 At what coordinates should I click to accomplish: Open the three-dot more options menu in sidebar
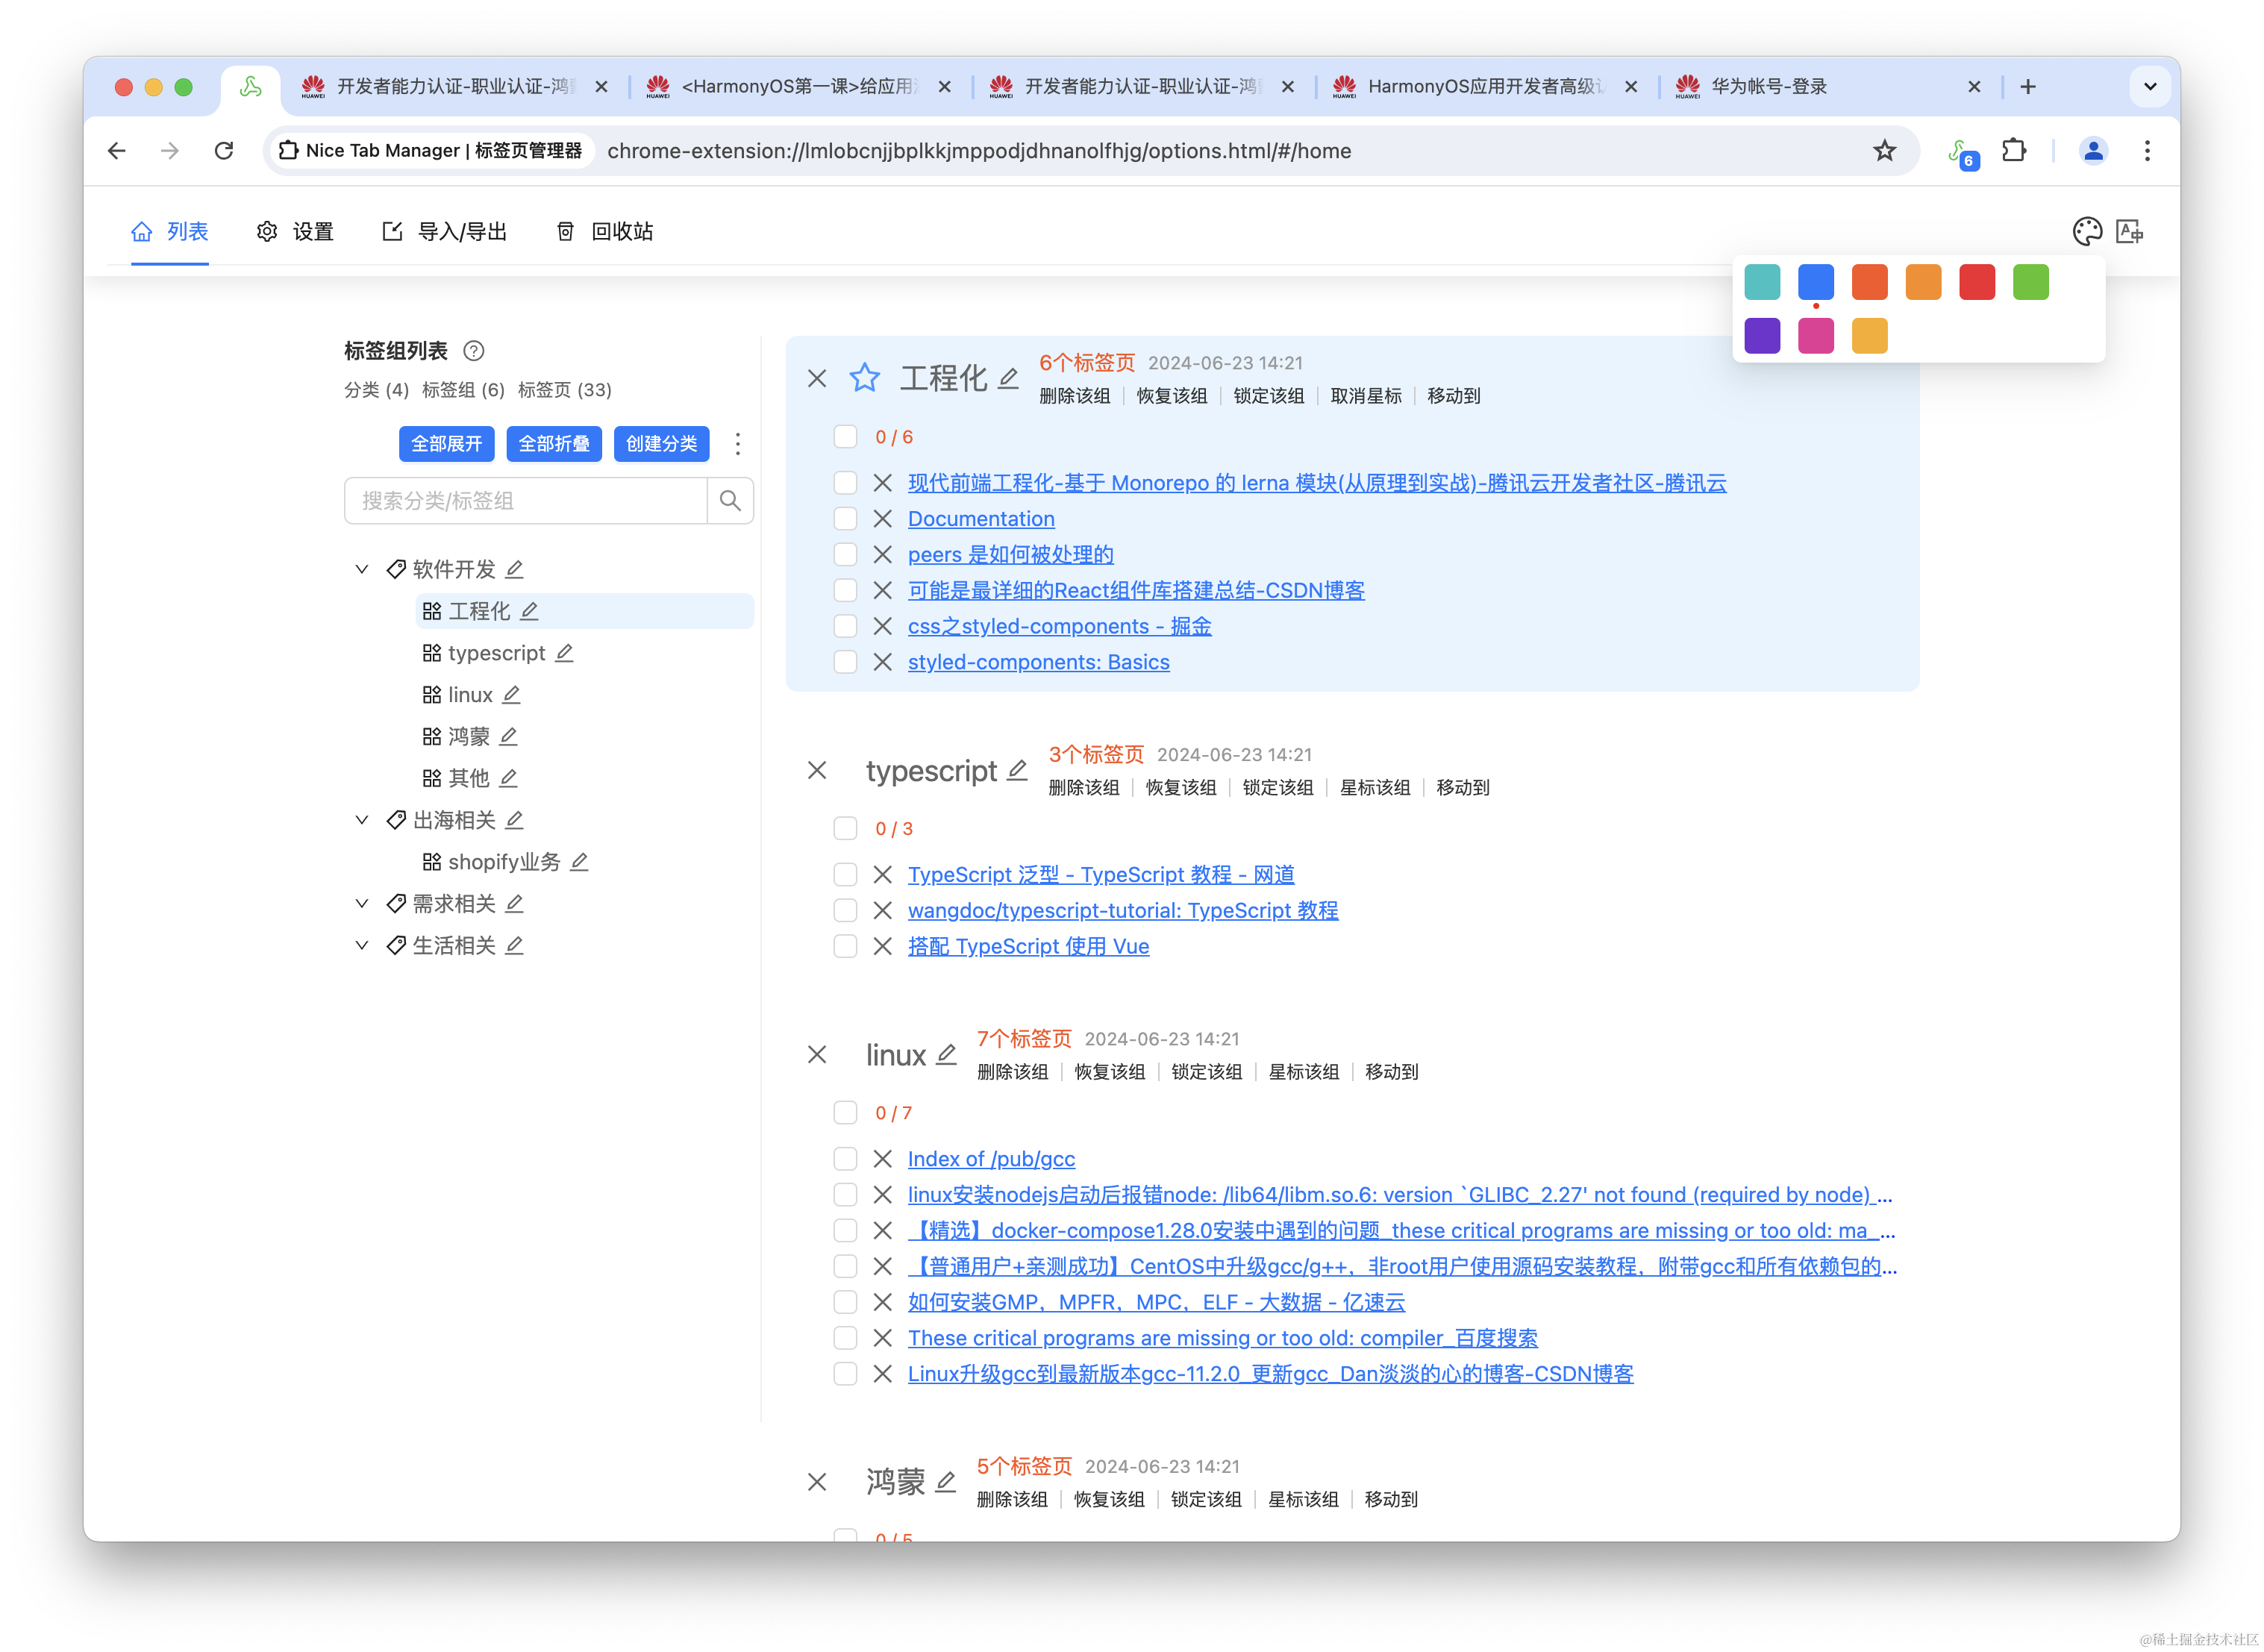pyautogui.click(x=738, y=444)
